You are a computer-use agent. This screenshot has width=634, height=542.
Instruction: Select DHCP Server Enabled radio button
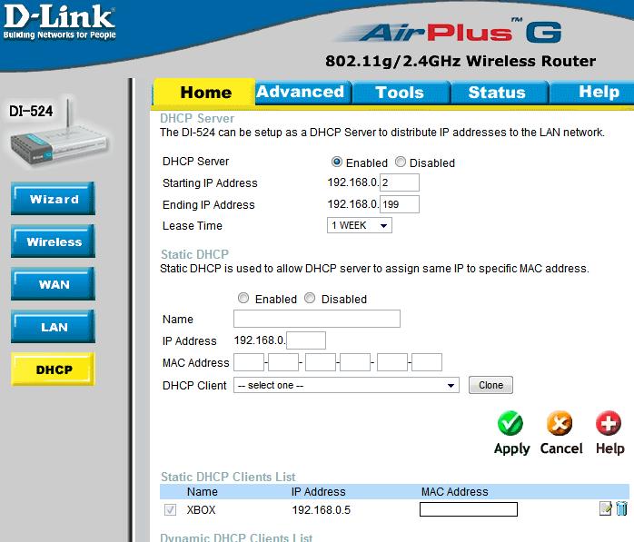click(x=337, y=163)
